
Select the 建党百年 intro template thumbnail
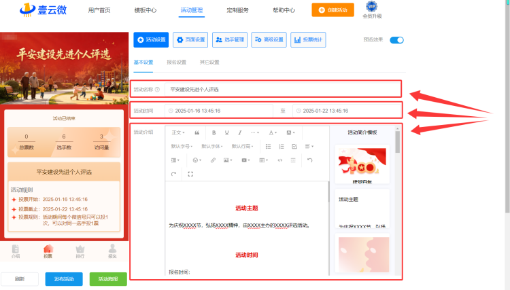pyautogui.click(x=362, y=164)
